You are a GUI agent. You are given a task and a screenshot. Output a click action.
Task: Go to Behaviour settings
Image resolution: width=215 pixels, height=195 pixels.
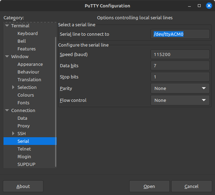point(28,72)
